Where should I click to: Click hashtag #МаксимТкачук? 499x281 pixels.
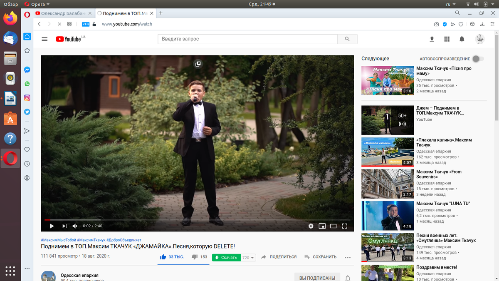(91, 240)
